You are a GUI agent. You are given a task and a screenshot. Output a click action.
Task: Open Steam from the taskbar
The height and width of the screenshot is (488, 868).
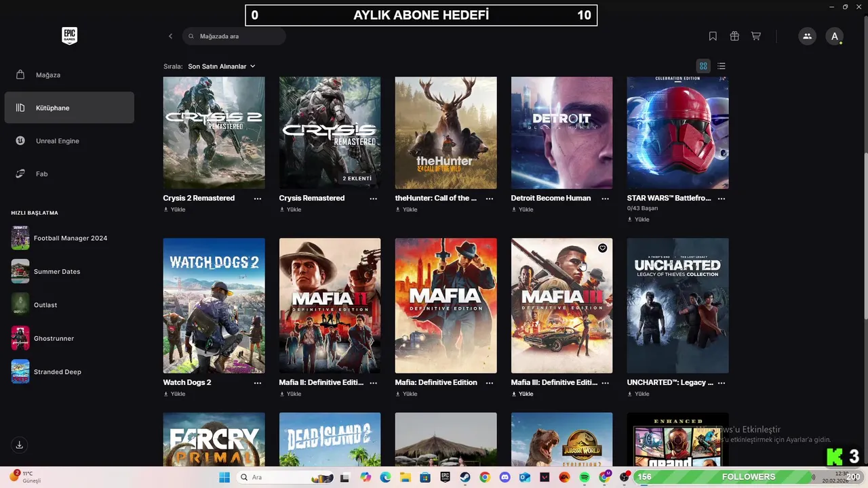[x=465, y=477]
